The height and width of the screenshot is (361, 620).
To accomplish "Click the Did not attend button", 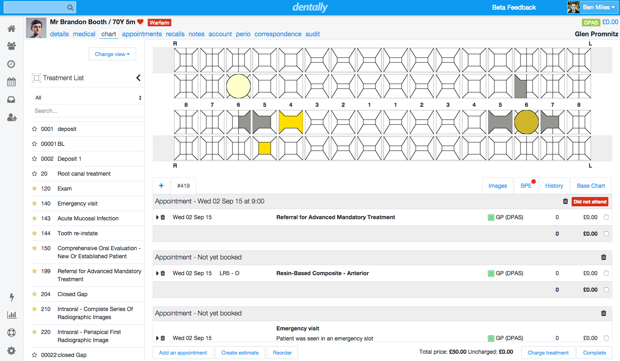I will click(x=590, y=201).
